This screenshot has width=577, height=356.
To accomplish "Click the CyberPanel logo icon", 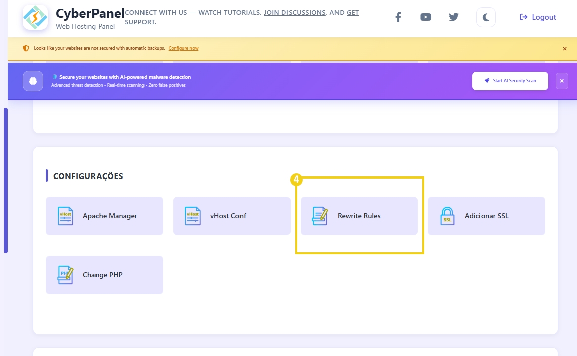I will pos(35,17).
